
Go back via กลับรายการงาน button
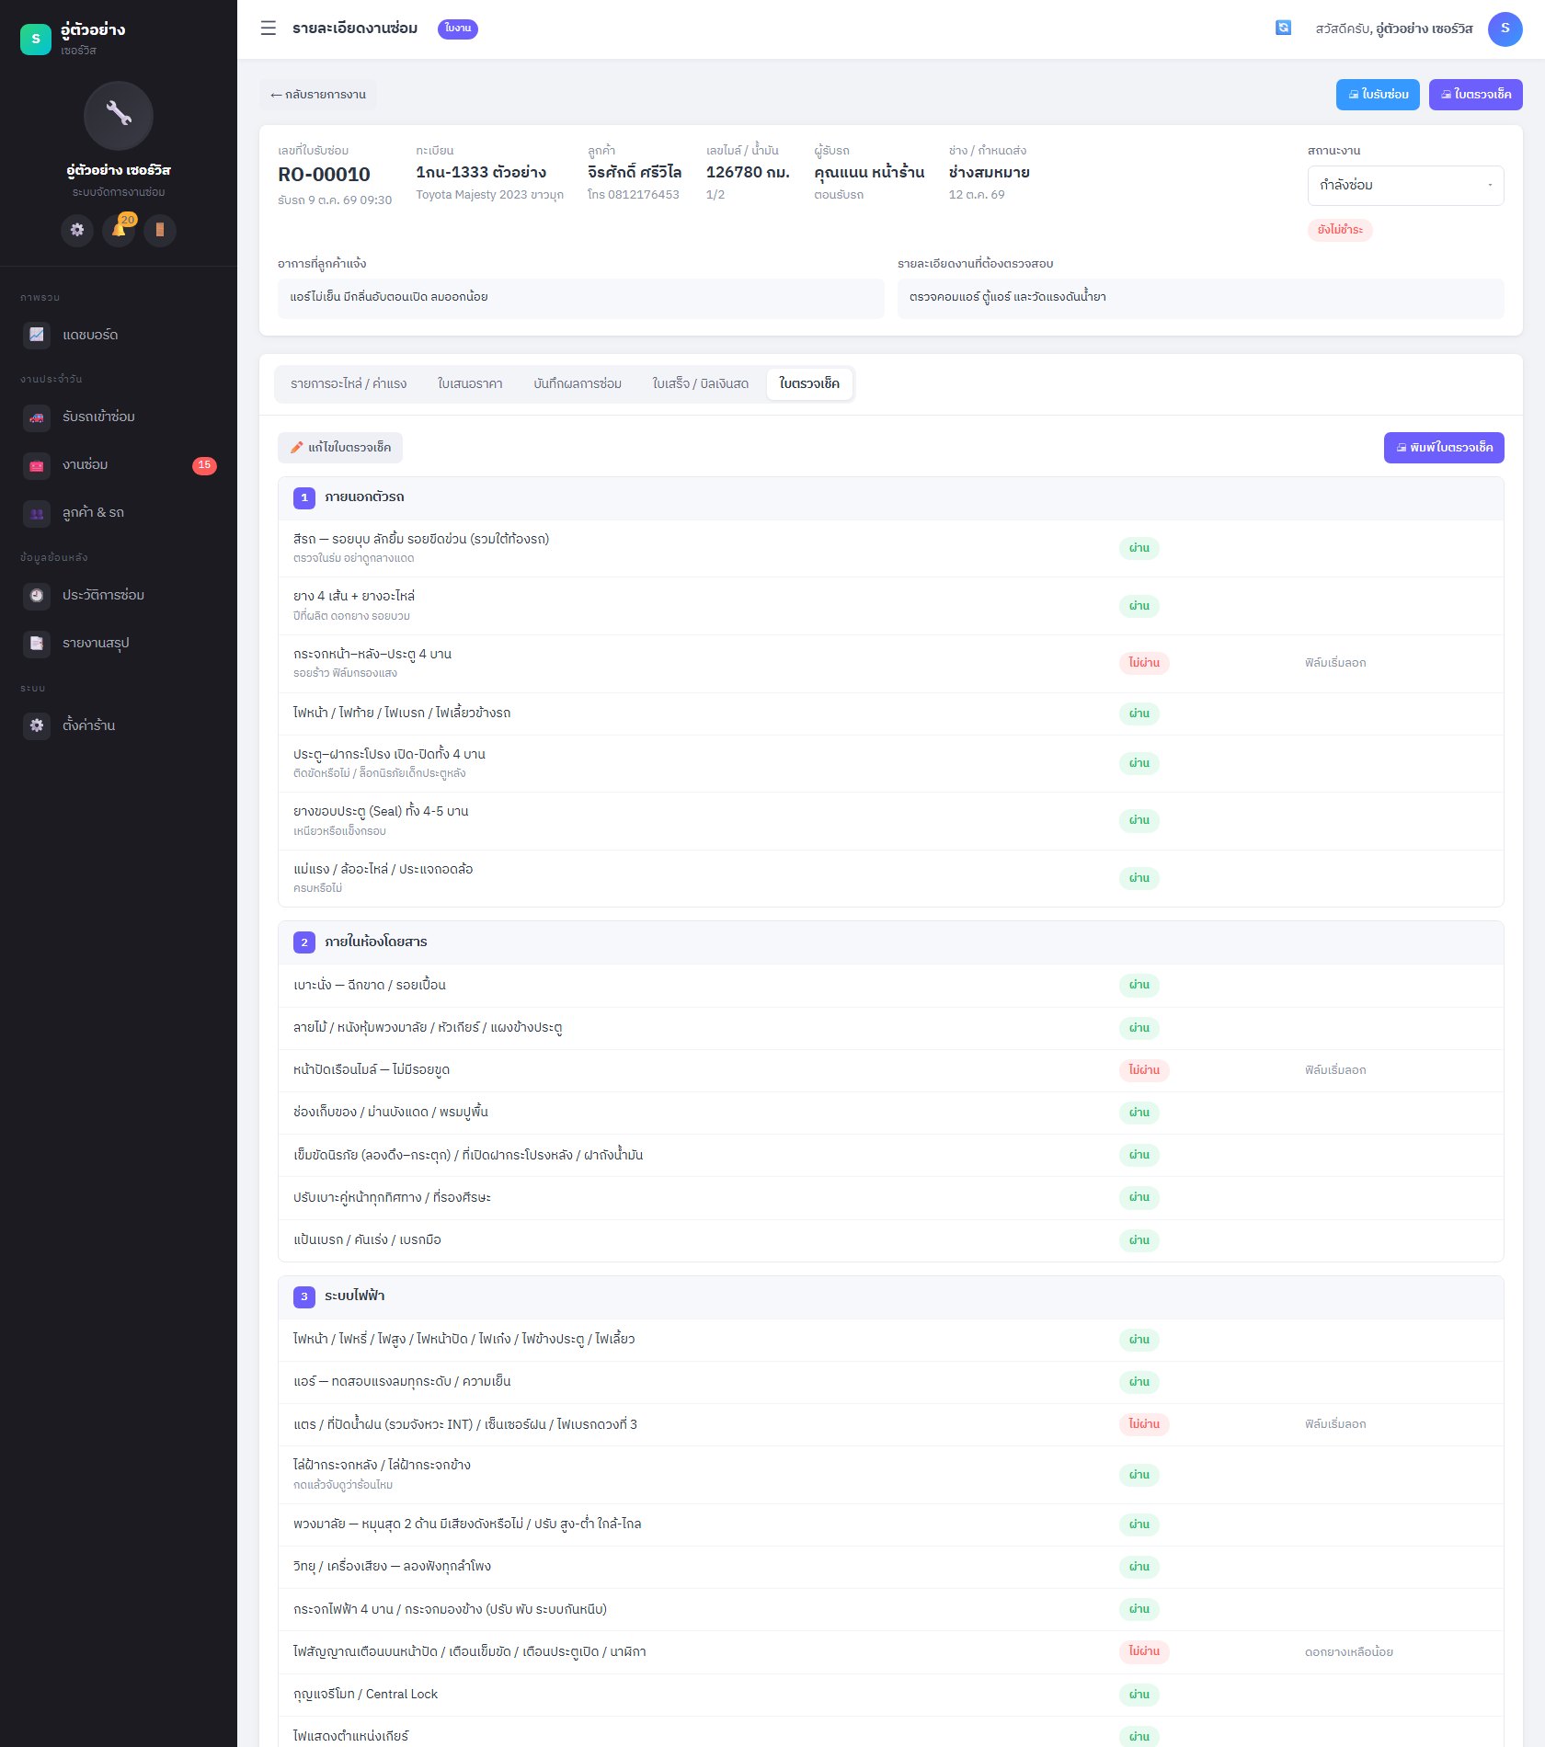click(x=318, y=95)
